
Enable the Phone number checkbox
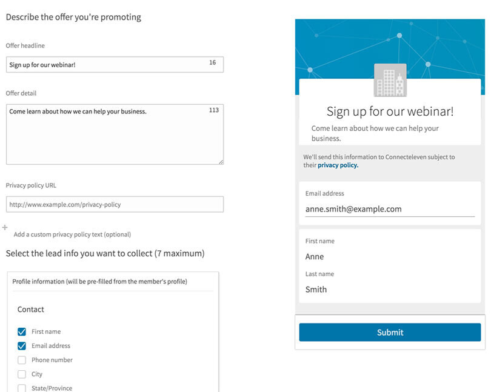21,359
